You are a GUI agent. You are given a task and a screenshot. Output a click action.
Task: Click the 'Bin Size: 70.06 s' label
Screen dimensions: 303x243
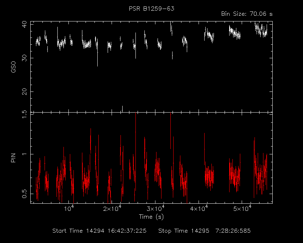(x=247, y=14)
